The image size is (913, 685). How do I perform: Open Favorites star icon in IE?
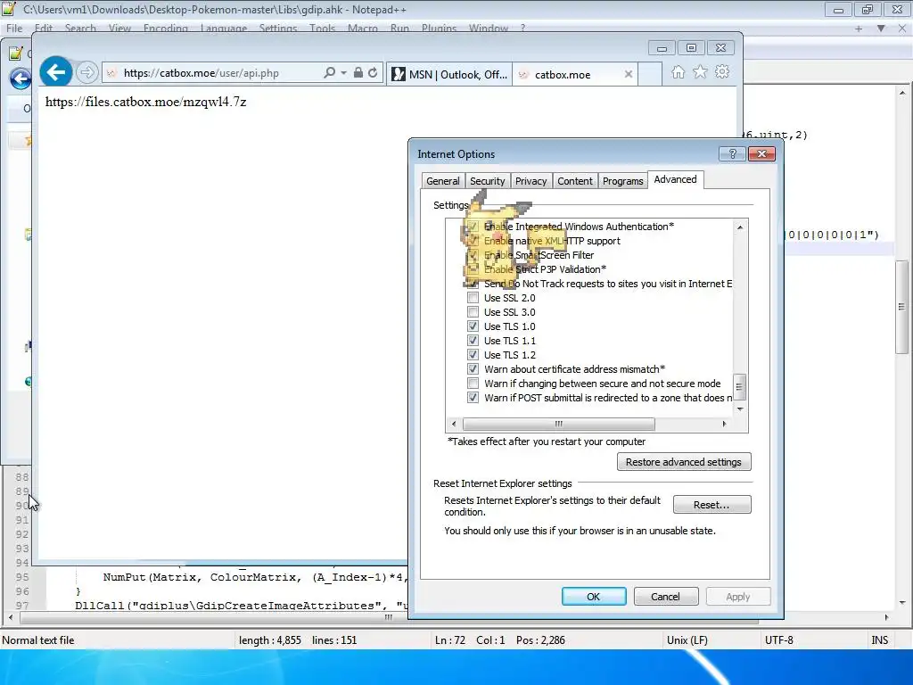coord(700,72)
